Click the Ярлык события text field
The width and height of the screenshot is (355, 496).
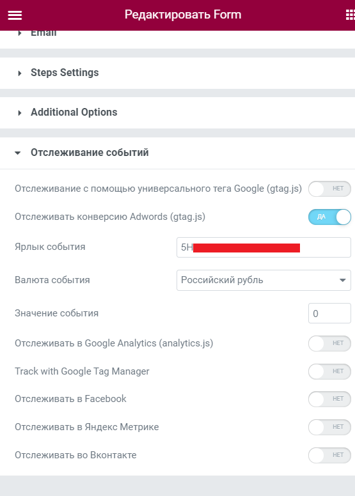(x=264, y=247)
